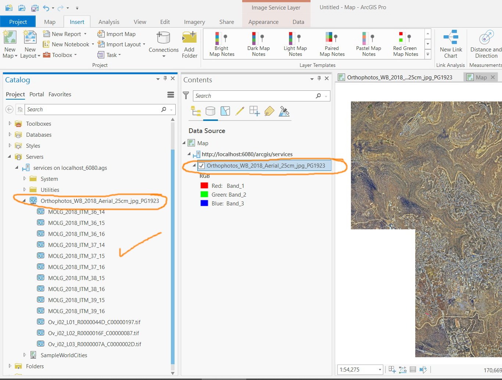This screenshot has height=380, width=502.
Task: Expand the Toolboxes tree node
Action: pos(10,124)
